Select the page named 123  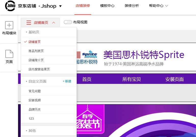pos(49,118)
